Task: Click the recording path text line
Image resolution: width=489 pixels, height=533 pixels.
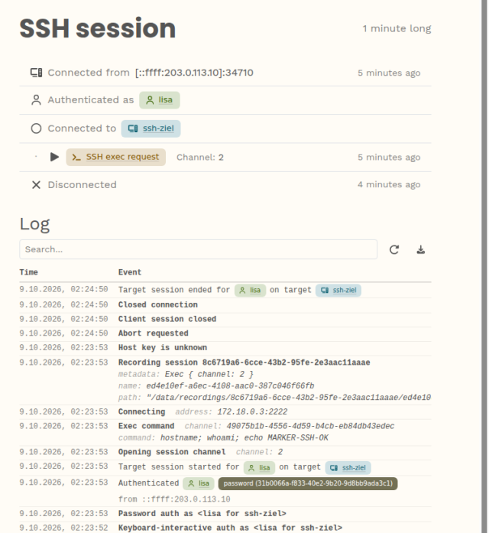Action: tap(274, 398)
